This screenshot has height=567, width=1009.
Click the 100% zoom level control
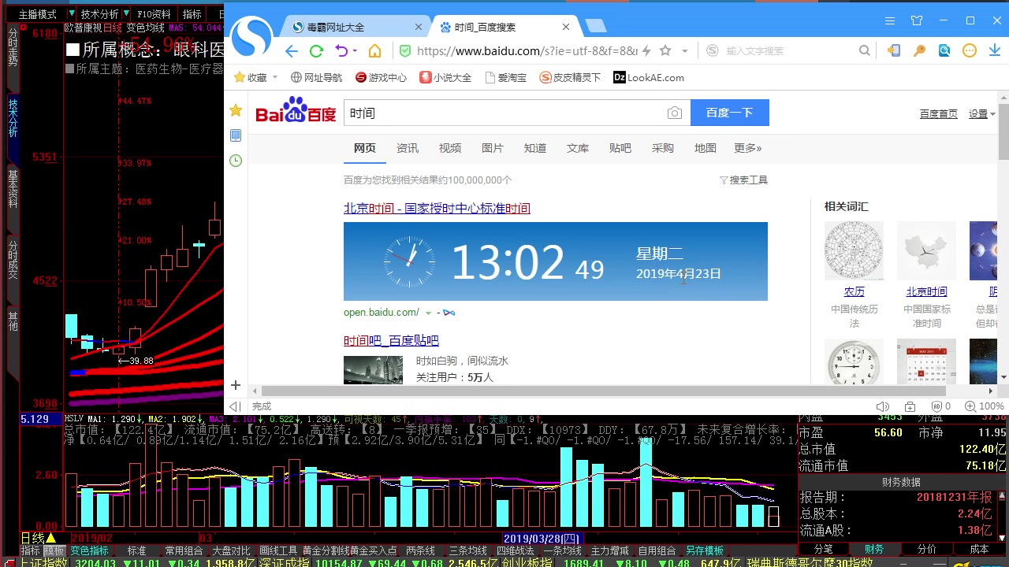coord(986,406)
